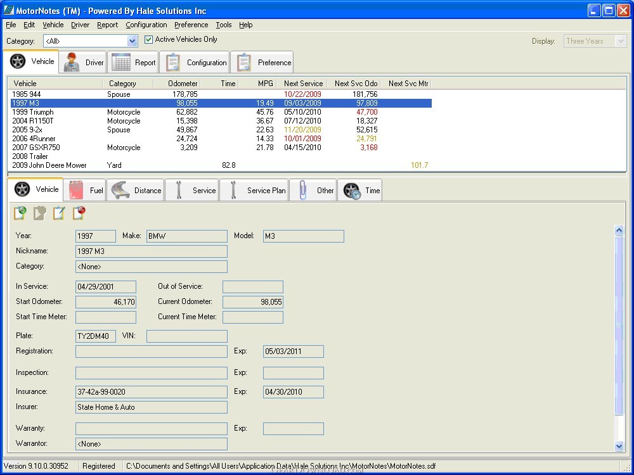The image size is (634, 475).
Task: Select the 2007 GSXR750 vehicle row
Action: coord(221,148)
